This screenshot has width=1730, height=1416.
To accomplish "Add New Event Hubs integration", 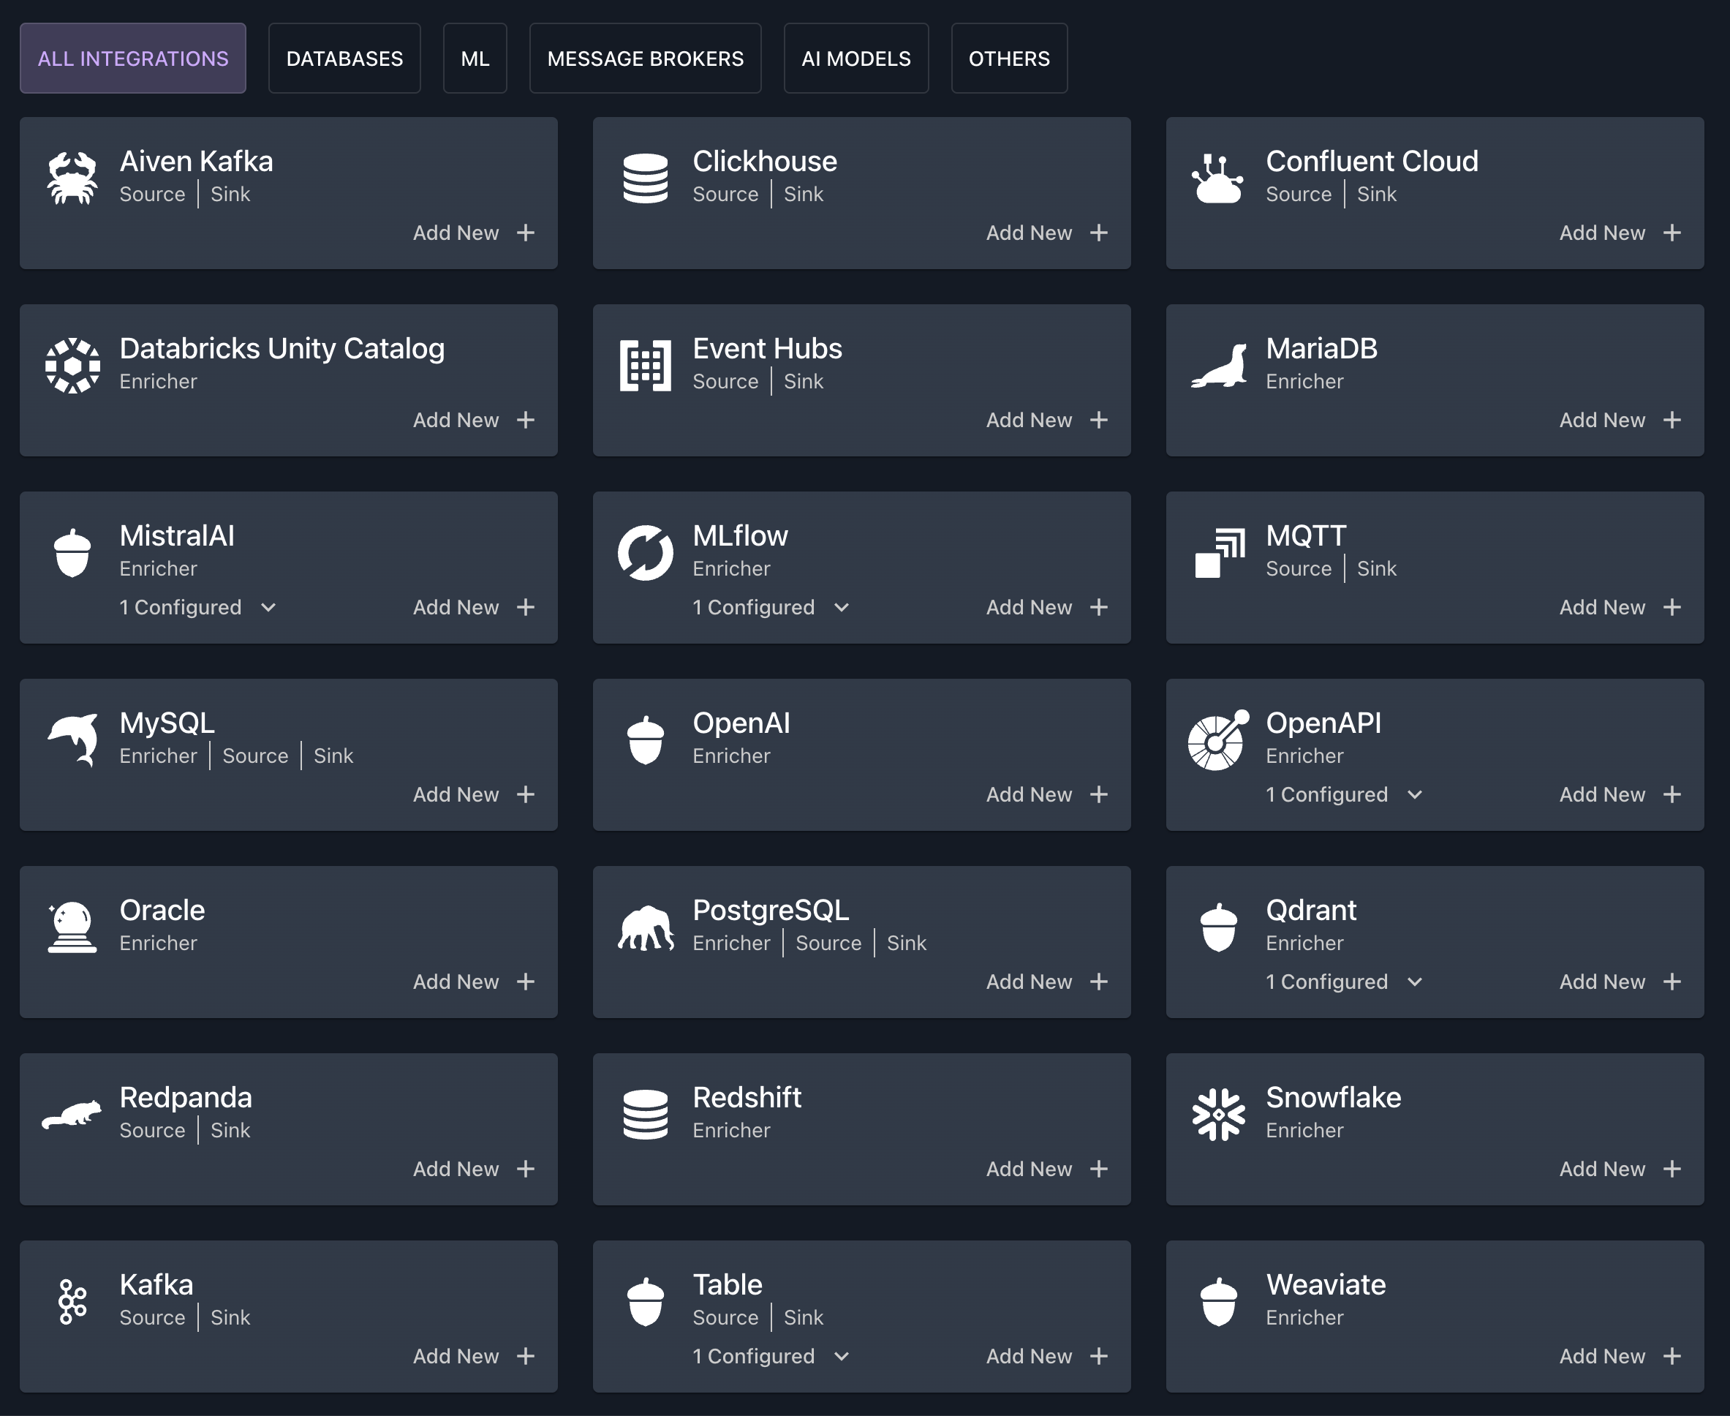I will pyautogui.click(x=1047, y=420).
